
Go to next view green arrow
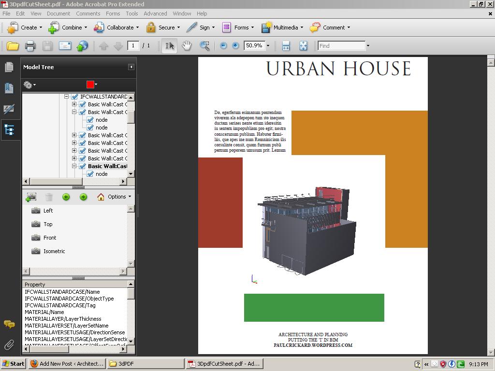coord(83,197)
